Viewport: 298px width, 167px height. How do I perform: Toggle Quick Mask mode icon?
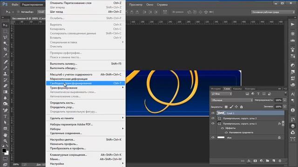click(5, 159)
